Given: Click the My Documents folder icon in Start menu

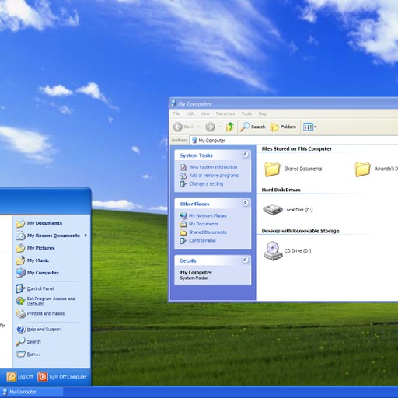Looking at the screenshot, I should coord(20,223).
